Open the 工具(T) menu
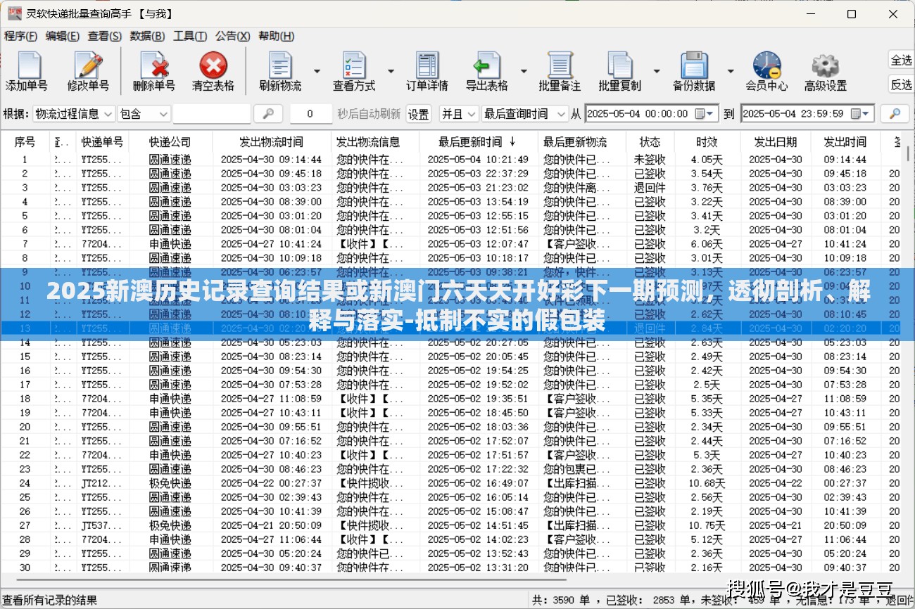The image size is (915, 609). coord(190,36)
